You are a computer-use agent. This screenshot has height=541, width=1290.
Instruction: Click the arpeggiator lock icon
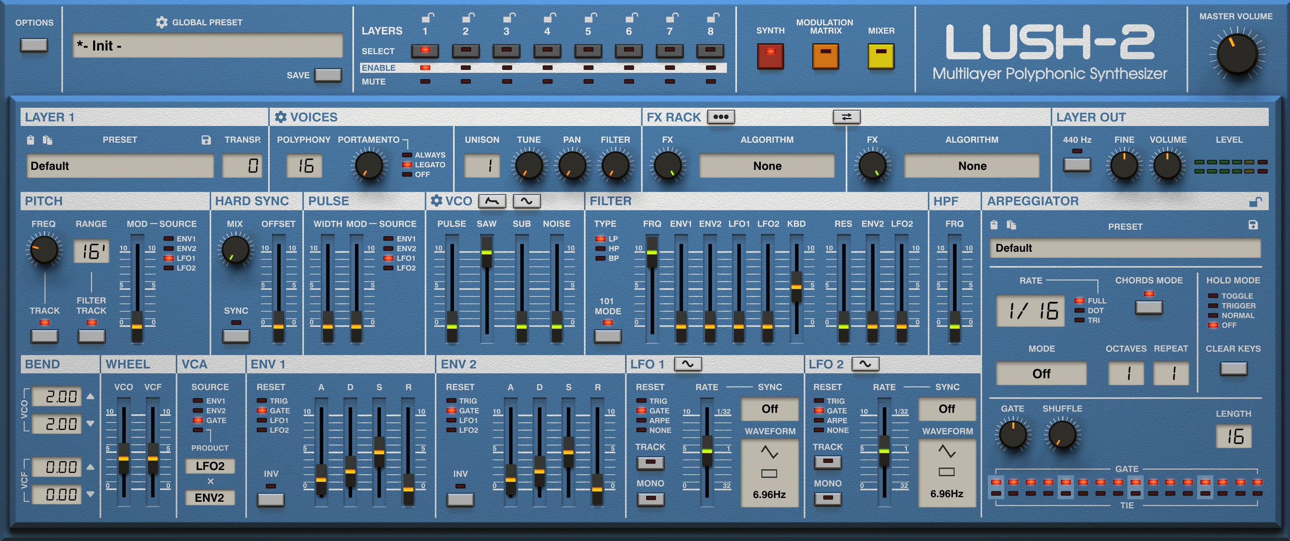pyautogui.click(x=1255, y=202)
